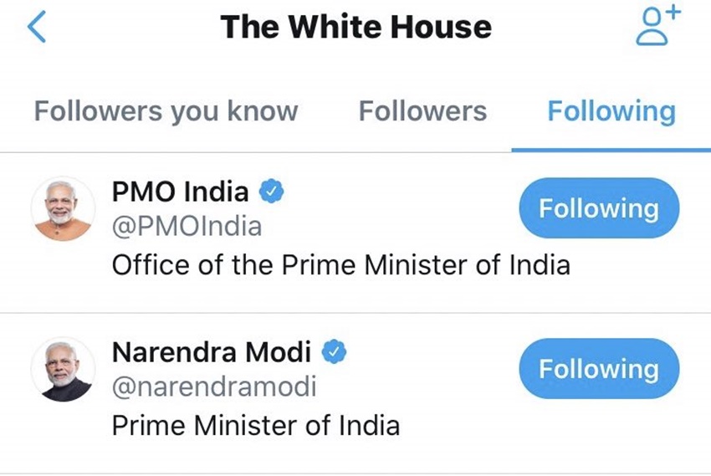This screenshot has width=711, height=476.
Task: Click blue underline beneath Following tab
Action: (x=611, y=150)
